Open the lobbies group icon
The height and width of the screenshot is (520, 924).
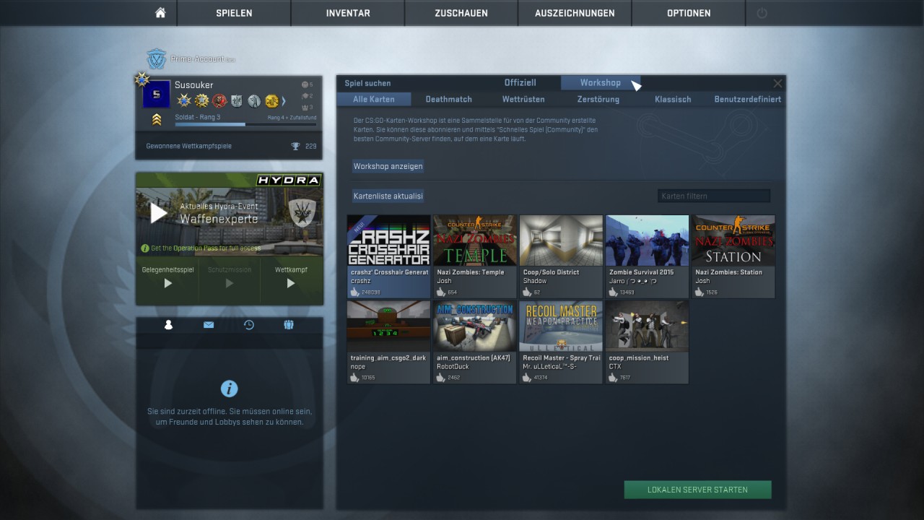pos(289,325)
